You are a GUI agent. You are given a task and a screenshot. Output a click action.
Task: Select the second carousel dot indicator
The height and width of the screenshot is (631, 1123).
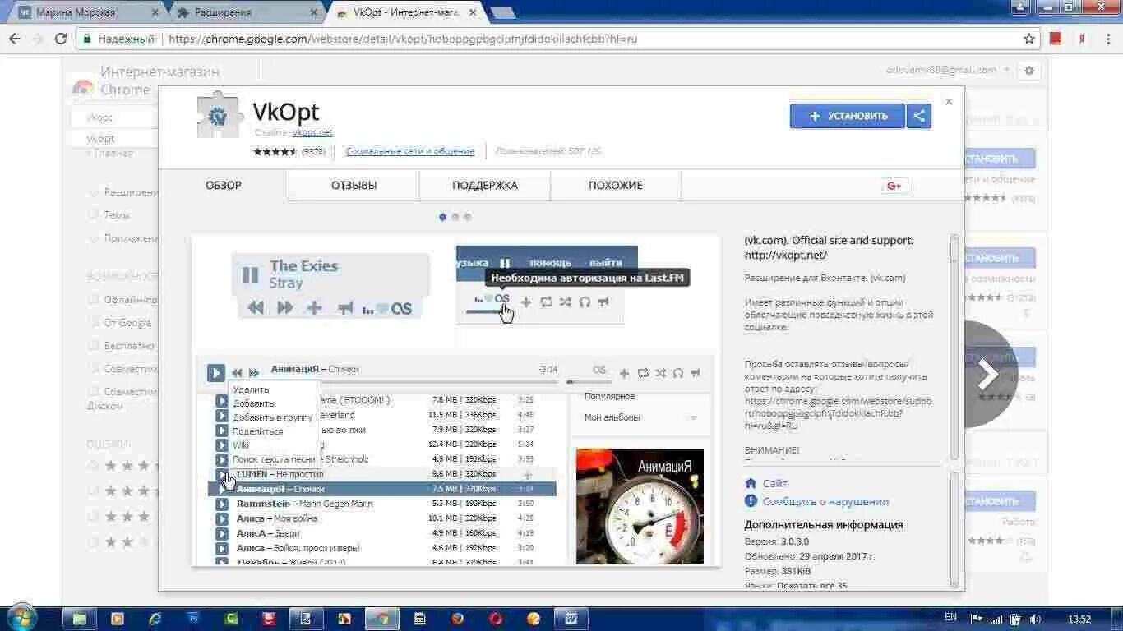click(455, 217)
